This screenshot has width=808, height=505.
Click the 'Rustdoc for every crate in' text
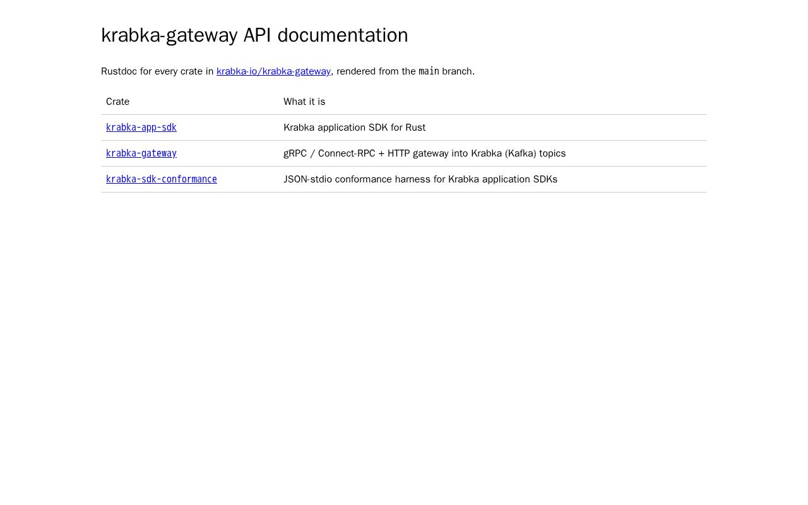coord(157,71)
